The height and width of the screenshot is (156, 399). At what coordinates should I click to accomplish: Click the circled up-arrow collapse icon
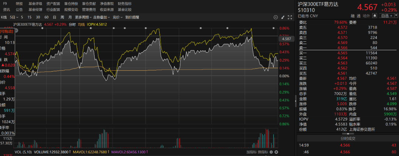276,17
